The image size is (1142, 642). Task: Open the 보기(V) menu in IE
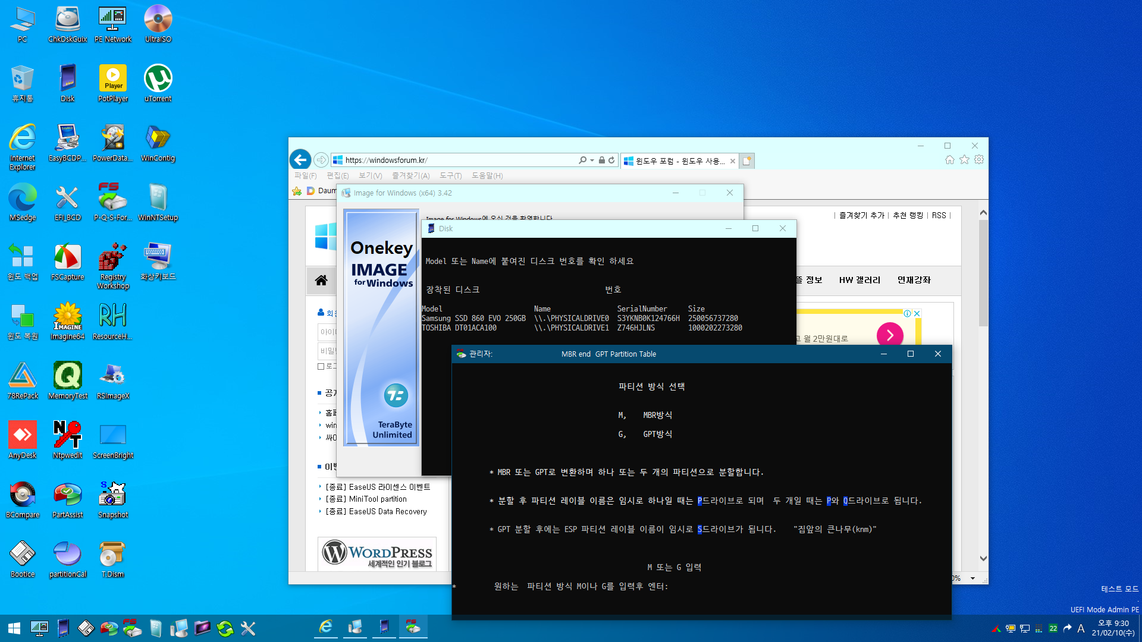pos(370,175)
